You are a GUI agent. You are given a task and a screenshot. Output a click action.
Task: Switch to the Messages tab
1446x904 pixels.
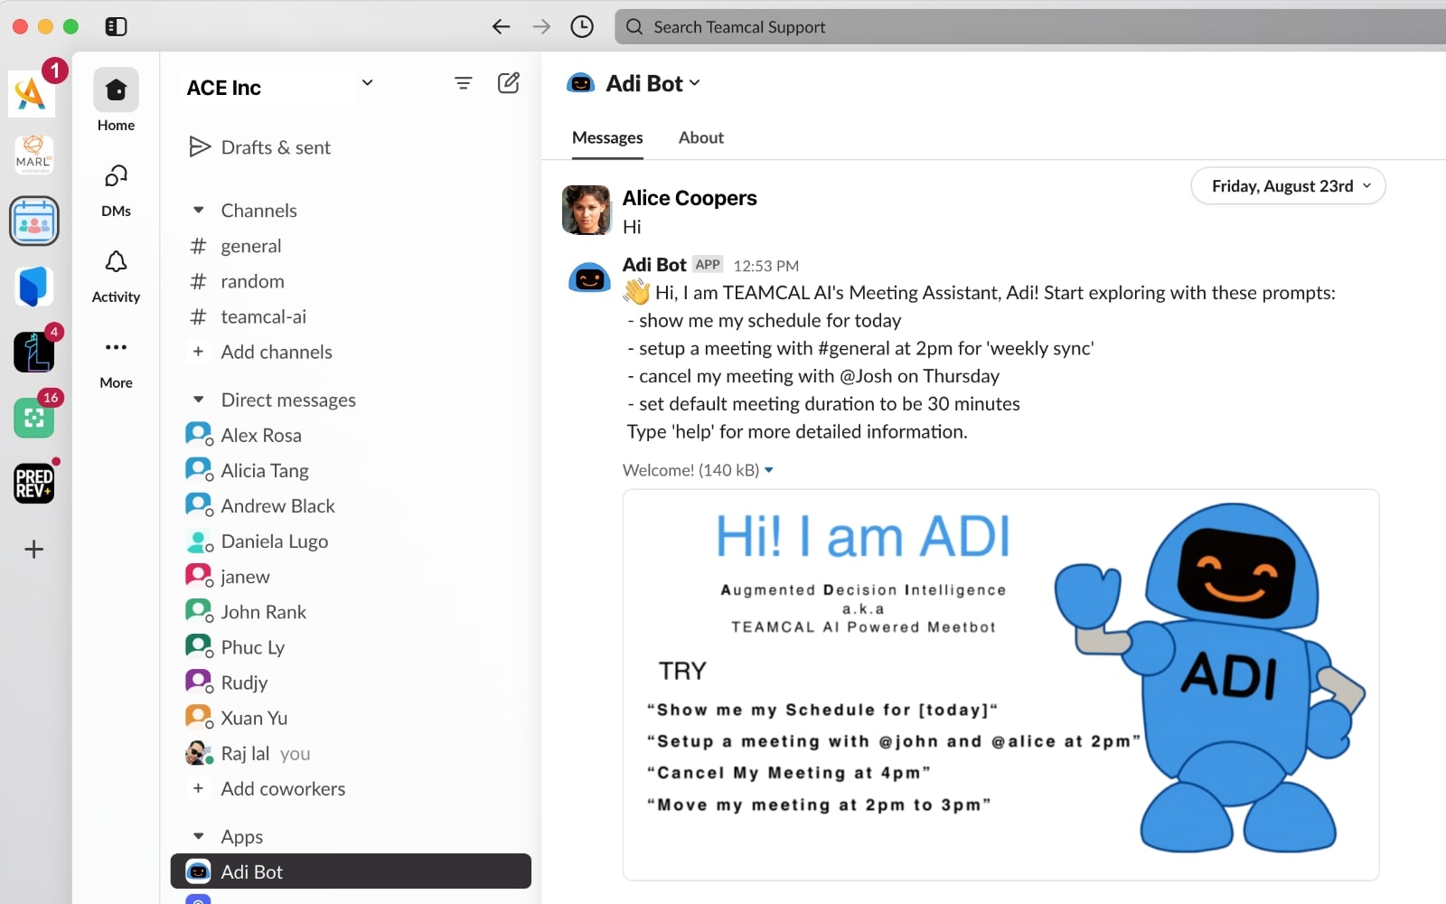tap(607, 137)
